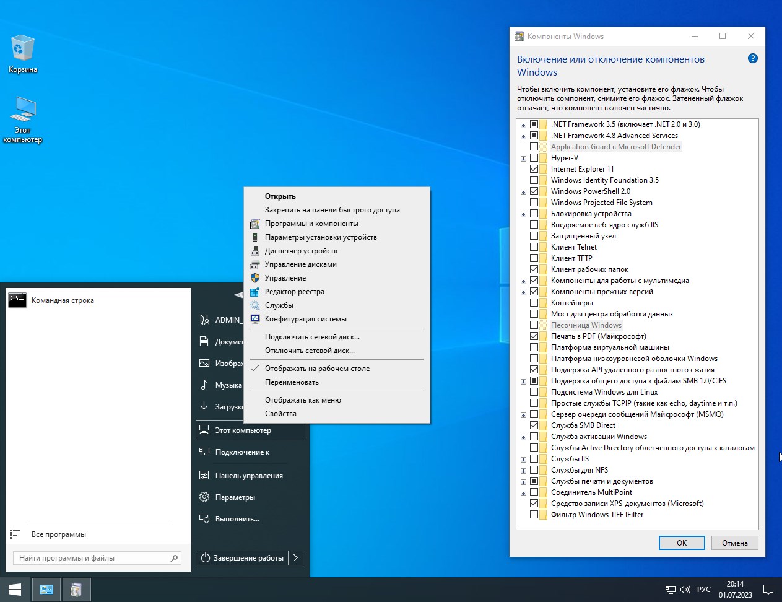Click the Device Manager icon in context menu

(254, 251)
